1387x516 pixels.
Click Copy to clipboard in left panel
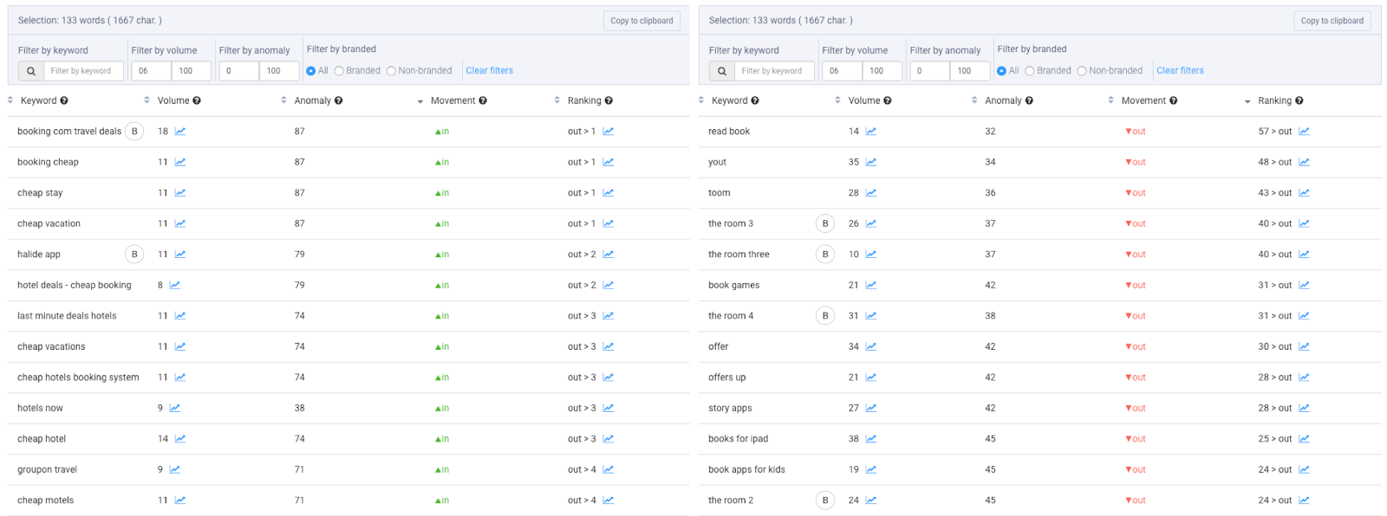click(x=641, y=21)
